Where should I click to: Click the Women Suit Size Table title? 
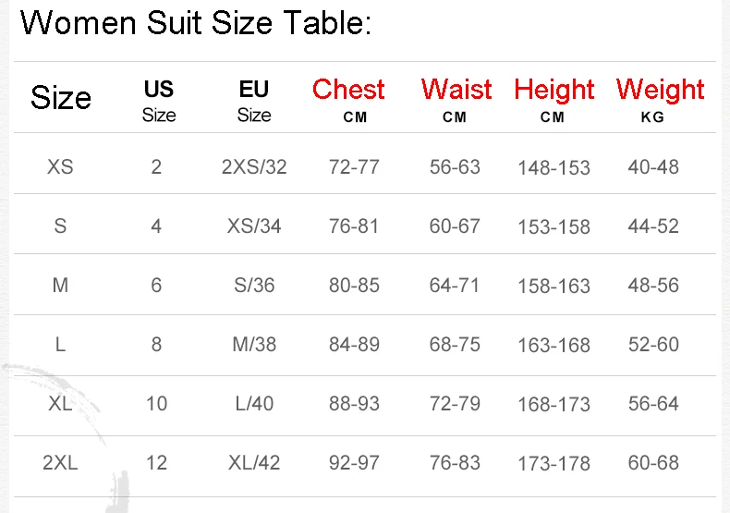[196, 22]
